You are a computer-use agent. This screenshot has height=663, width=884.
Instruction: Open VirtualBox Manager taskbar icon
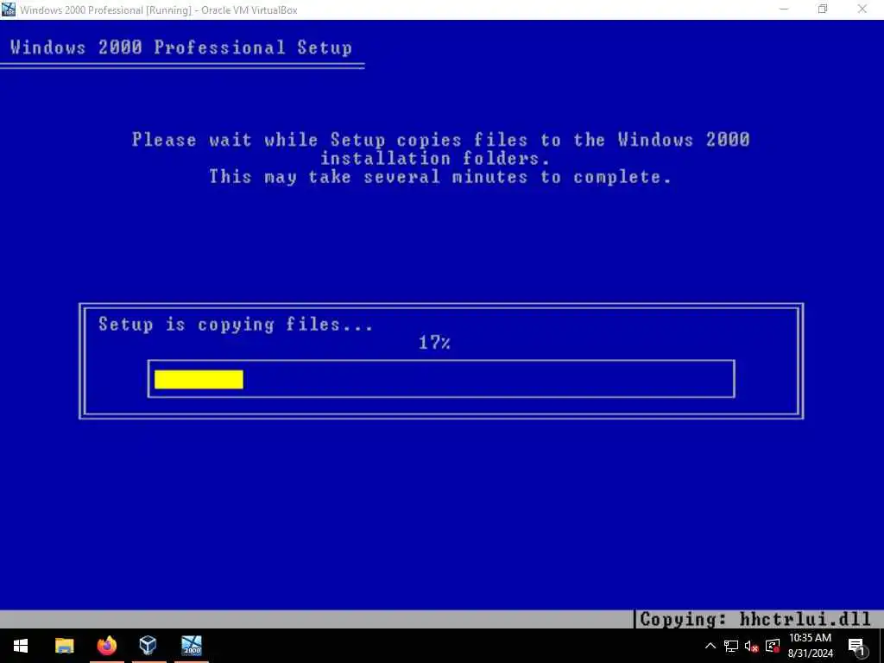point(148,646)
